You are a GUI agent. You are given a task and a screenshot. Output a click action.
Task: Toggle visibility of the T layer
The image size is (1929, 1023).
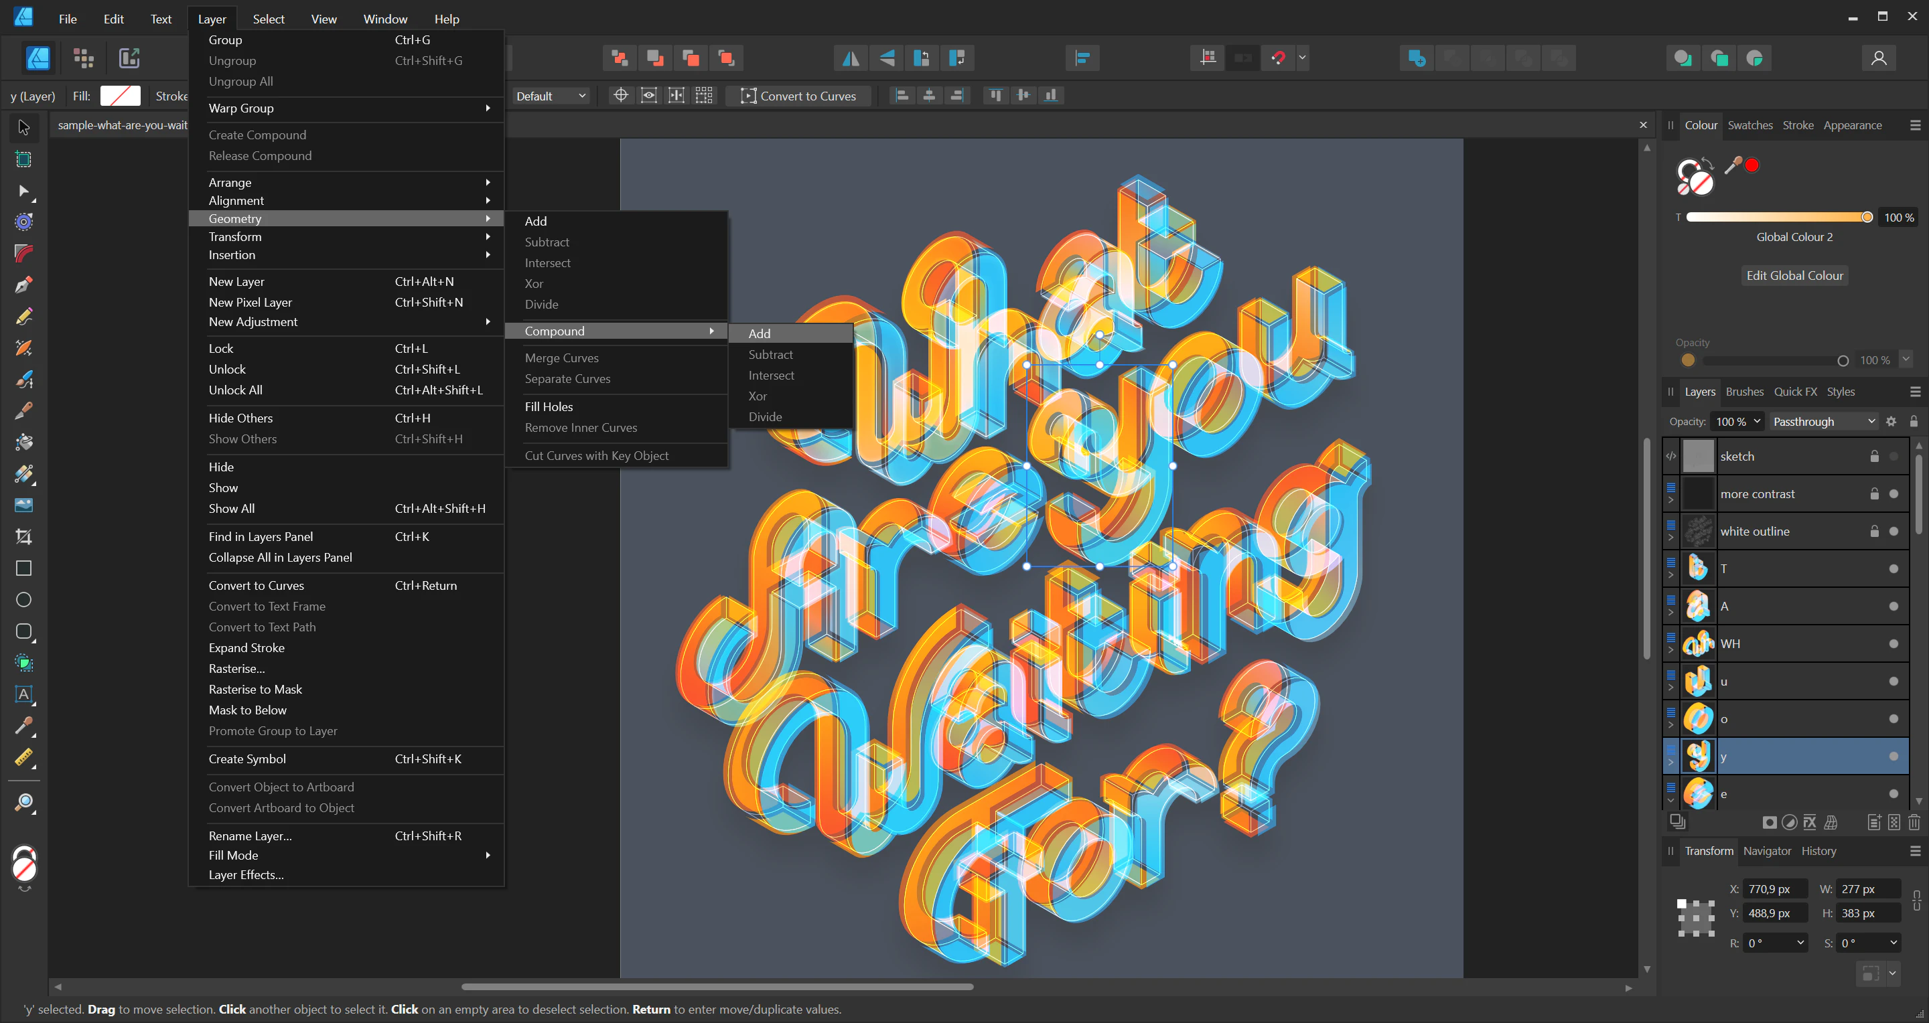click(1893, 569)
